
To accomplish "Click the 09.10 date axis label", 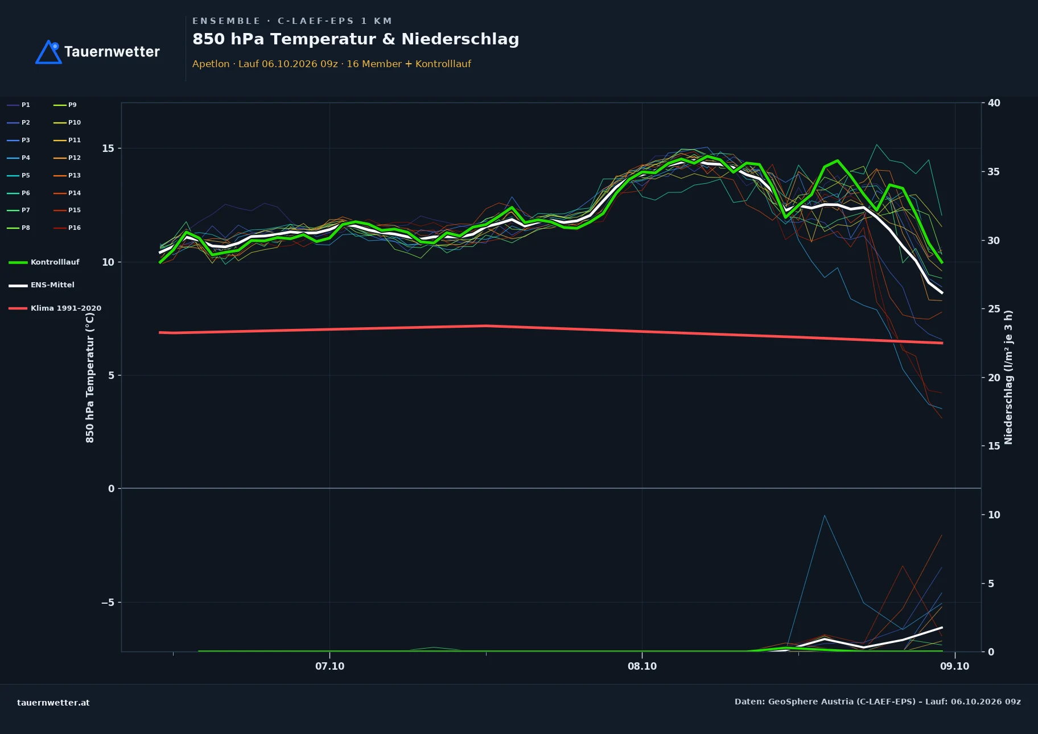I will [955, 666].
